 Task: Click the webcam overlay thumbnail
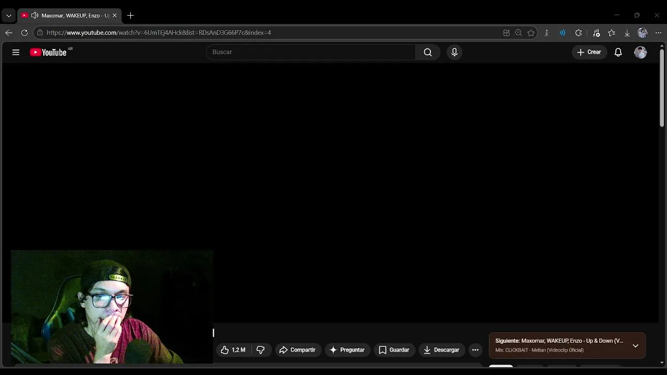click(x=112, y=307)
